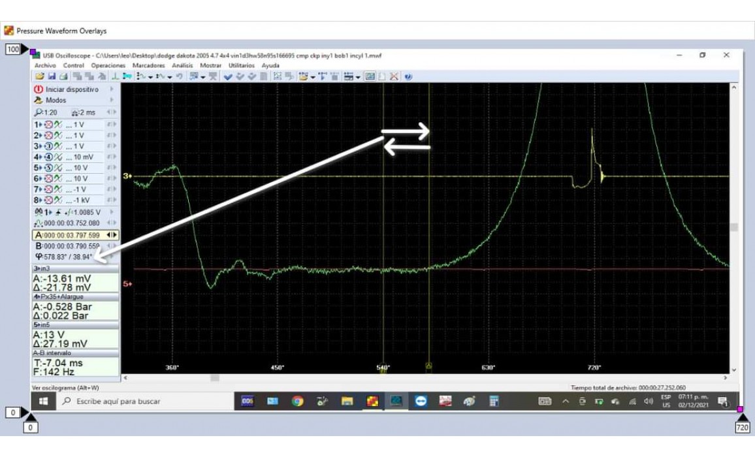Open the Análisis menu
This screenshot has height=457, width=755.
pyautogui.click(x=182, y=65)
